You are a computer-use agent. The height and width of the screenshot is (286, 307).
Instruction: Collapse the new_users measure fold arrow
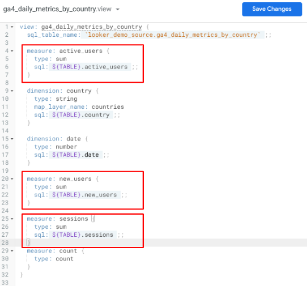pyautogui.click(x=12, y=179)
